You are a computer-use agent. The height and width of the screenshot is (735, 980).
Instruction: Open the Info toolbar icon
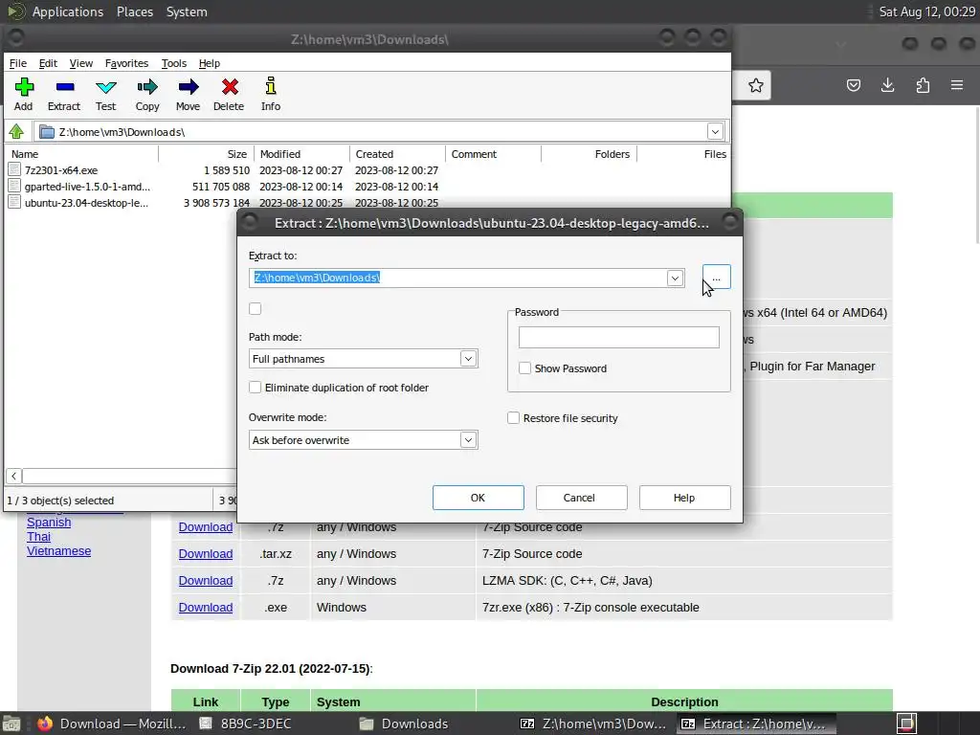point(271,86)
